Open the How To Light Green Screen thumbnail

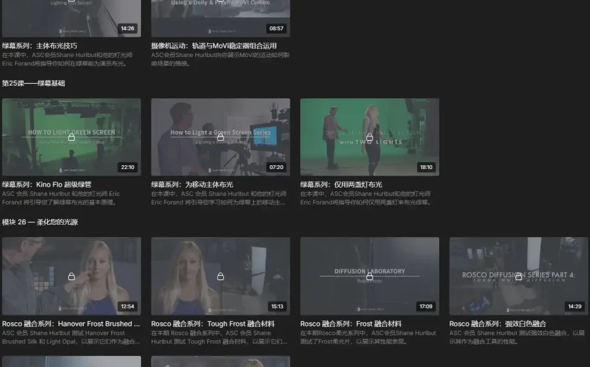coord(71,137)
